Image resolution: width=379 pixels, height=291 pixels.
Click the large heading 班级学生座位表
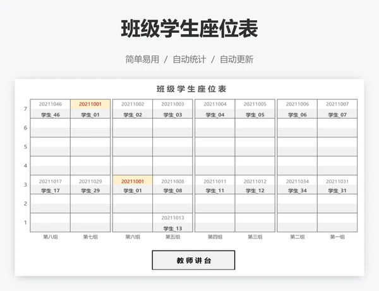tap(189, 29)
